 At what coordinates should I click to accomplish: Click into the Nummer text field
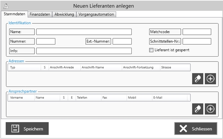pos(46,42)
